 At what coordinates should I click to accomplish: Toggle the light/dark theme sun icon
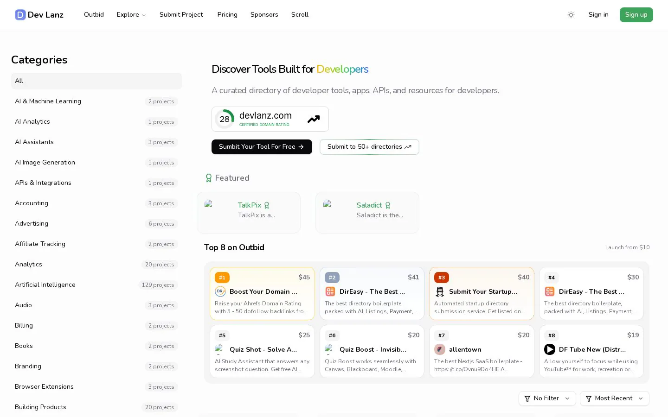tap(571, 15)
